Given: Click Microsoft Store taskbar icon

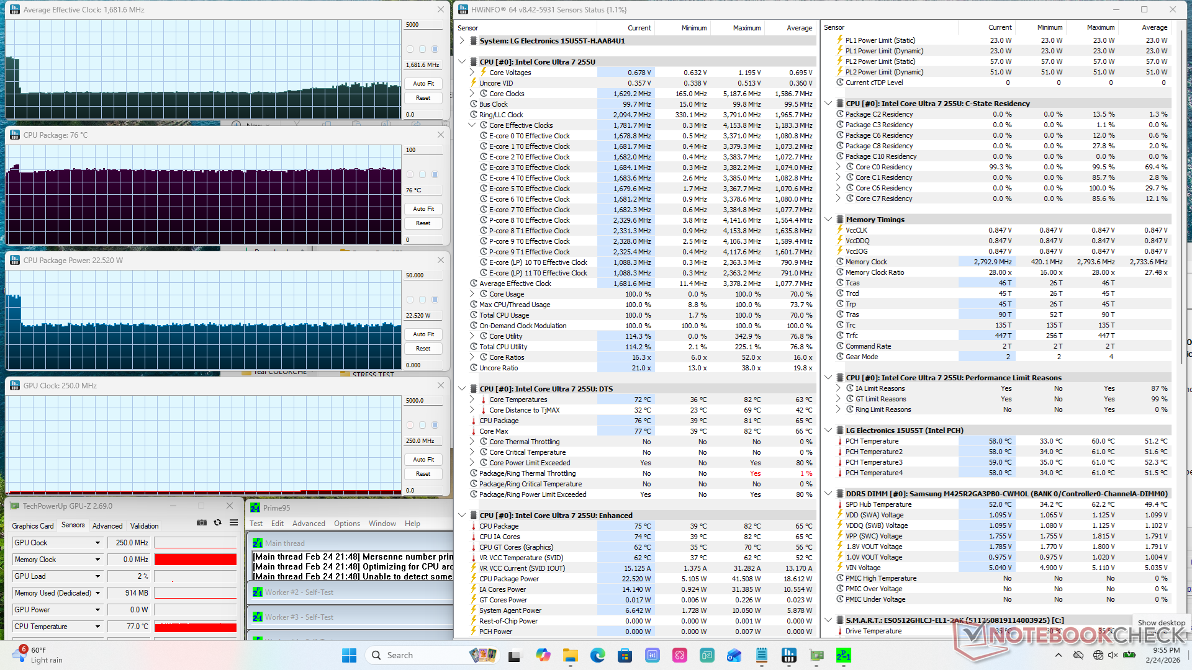Looking at the screenshot, I should coord(625,655).
